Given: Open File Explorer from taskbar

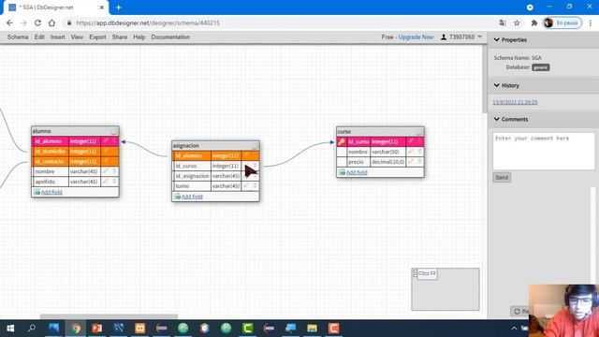Looking at the screenshot, I should (312, 329).
